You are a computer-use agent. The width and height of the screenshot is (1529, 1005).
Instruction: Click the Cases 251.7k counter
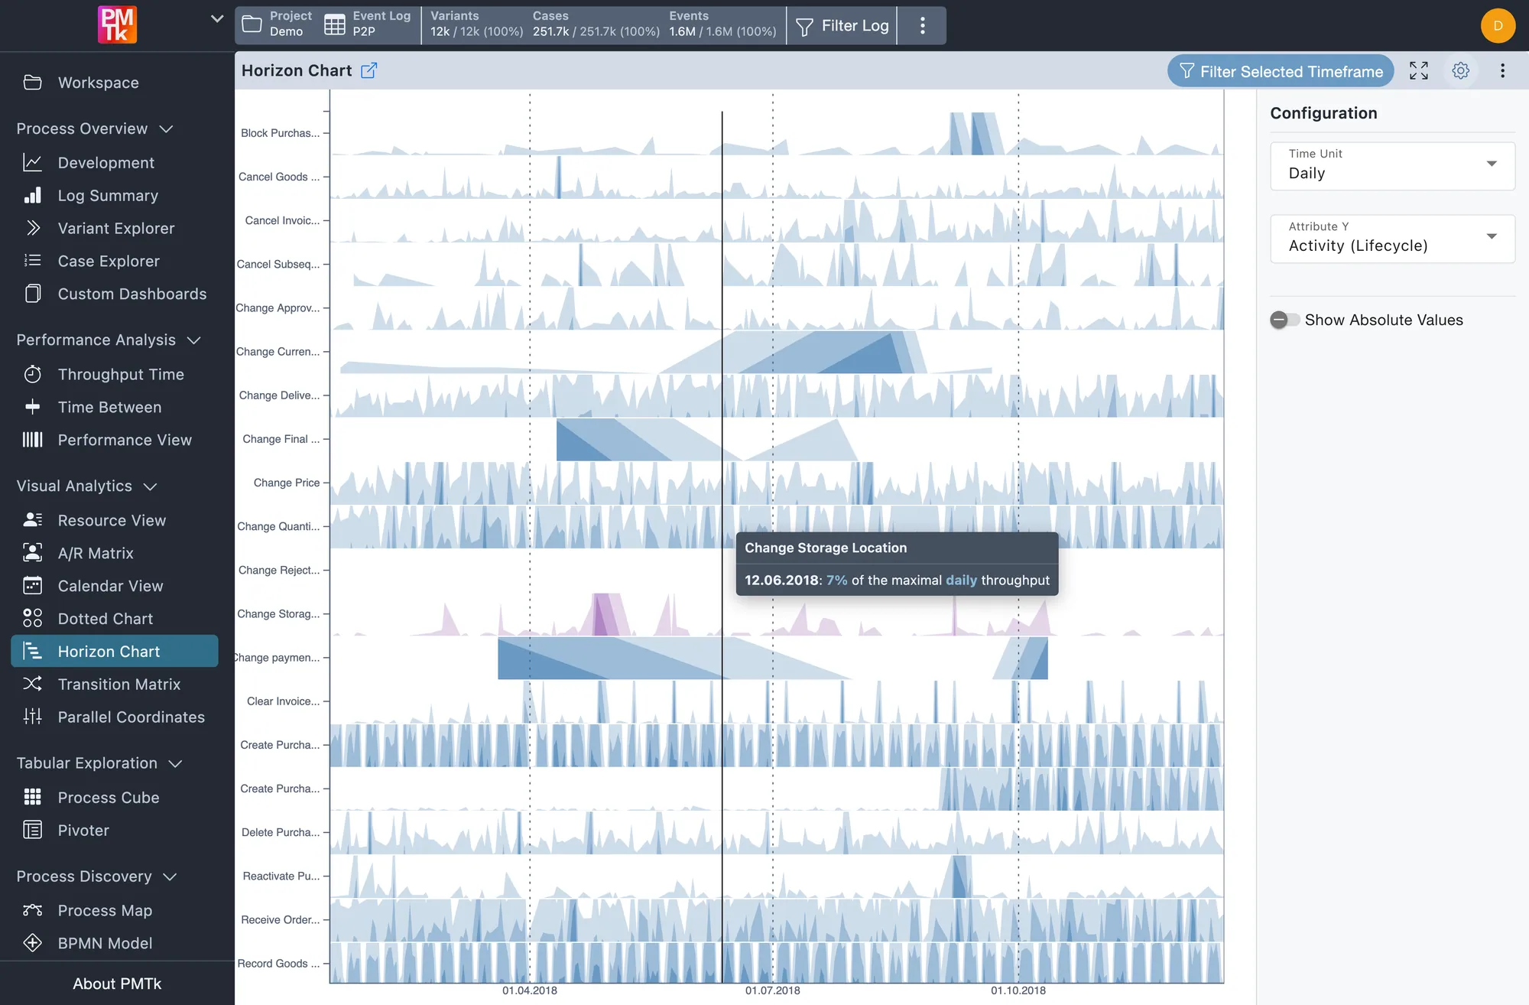[x=596, y=24]
